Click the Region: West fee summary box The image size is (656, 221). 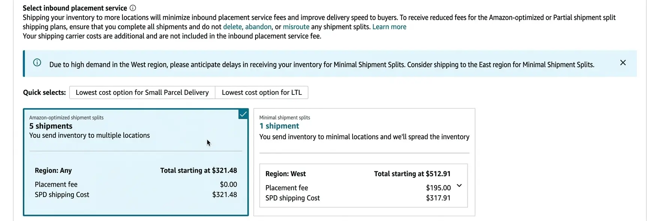364,186
